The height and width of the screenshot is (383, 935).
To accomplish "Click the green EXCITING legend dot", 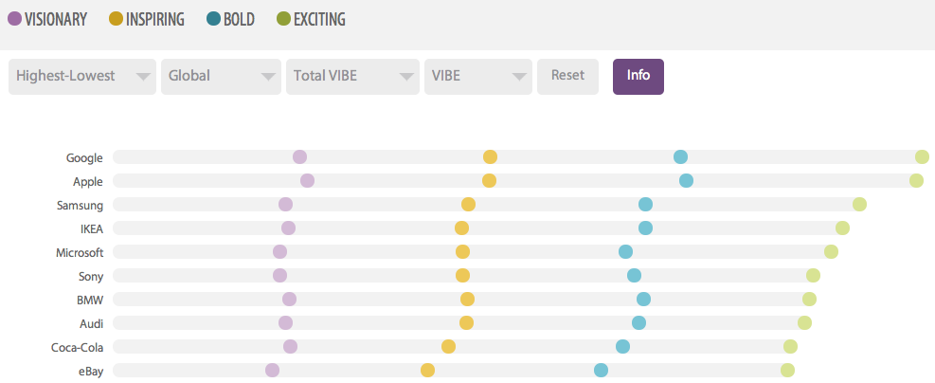I will 283,18.
